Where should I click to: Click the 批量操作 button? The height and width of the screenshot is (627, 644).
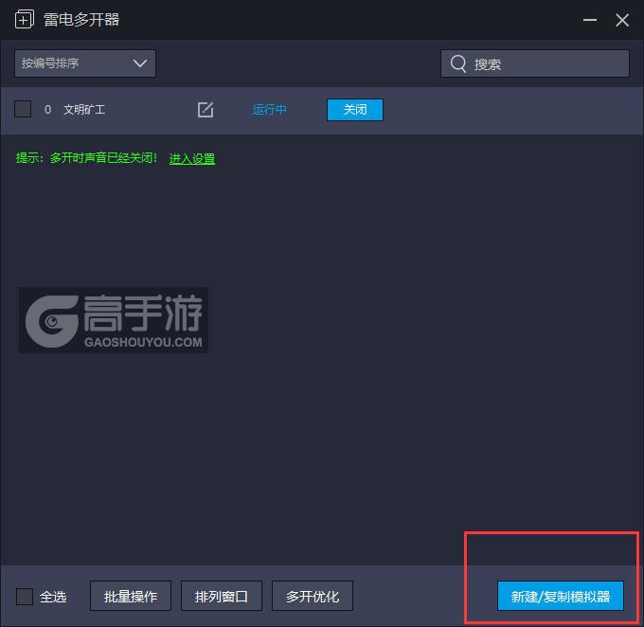pyautogui.click(x=131, y=596)
